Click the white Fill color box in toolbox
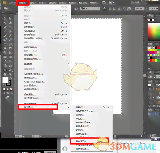 pos(6,80)
